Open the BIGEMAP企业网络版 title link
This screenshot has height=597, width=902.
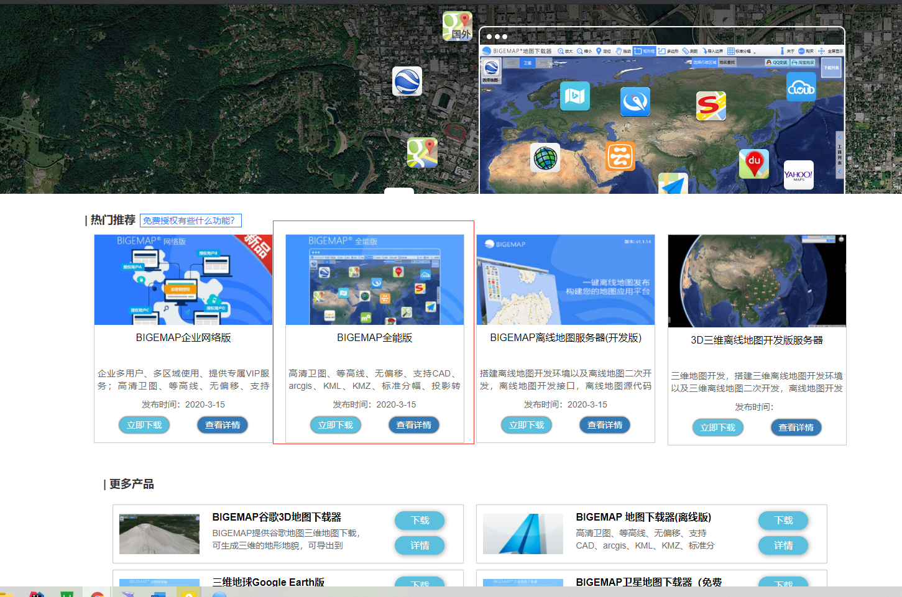point(183,337)
